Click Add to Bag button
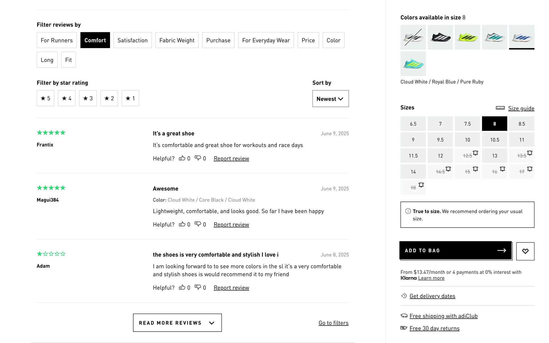The image size is (549, 343). pos(455,250)
